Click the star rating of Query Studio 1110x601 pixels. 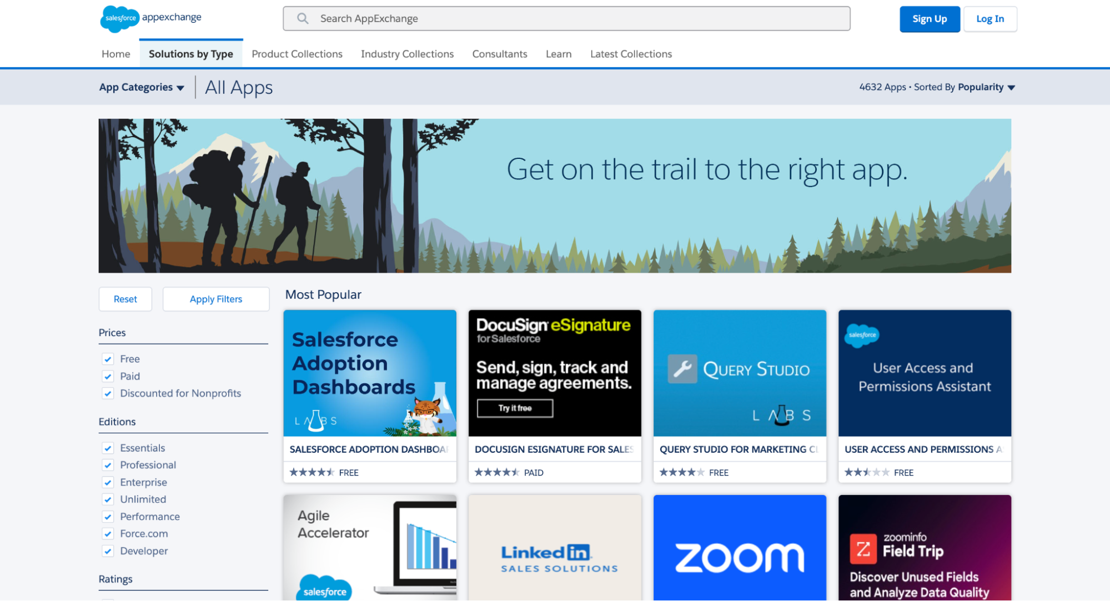pos(682,473)
